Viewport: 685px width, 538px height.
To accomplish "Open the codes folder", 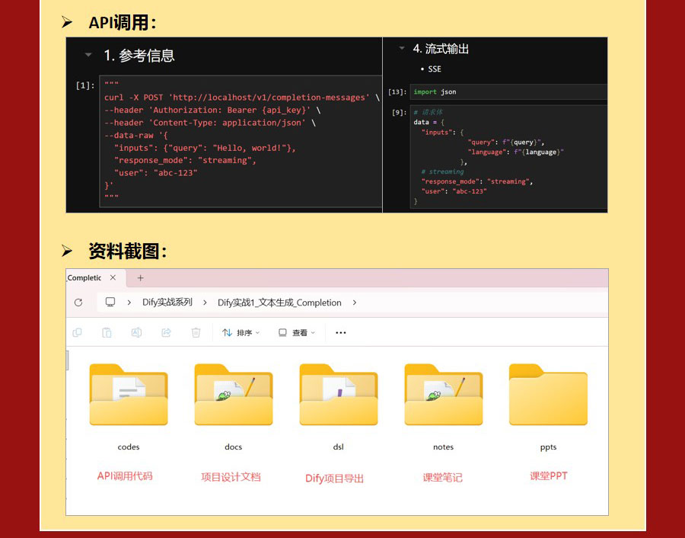I will (128, 395).
